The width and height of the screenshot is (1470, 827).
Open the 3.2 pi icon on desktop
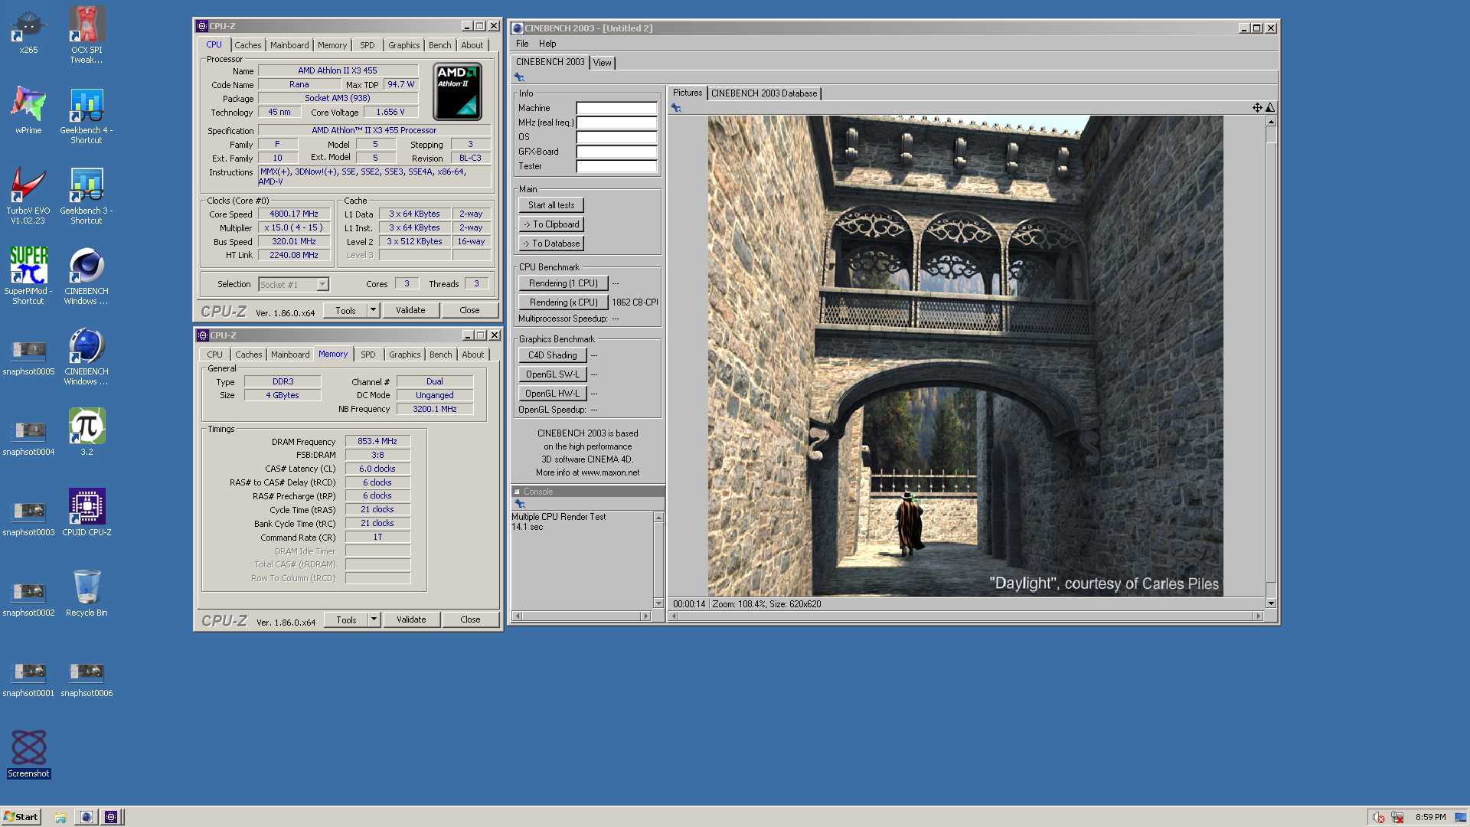[87, 432]
